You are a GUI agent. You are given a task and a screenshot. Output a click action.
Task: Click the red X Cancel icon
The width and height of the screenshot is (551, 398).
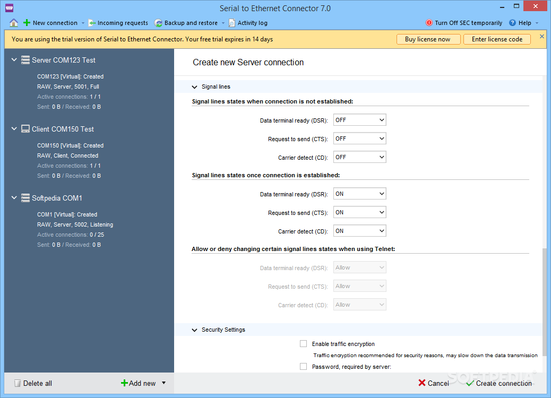(x=422, y=383)
